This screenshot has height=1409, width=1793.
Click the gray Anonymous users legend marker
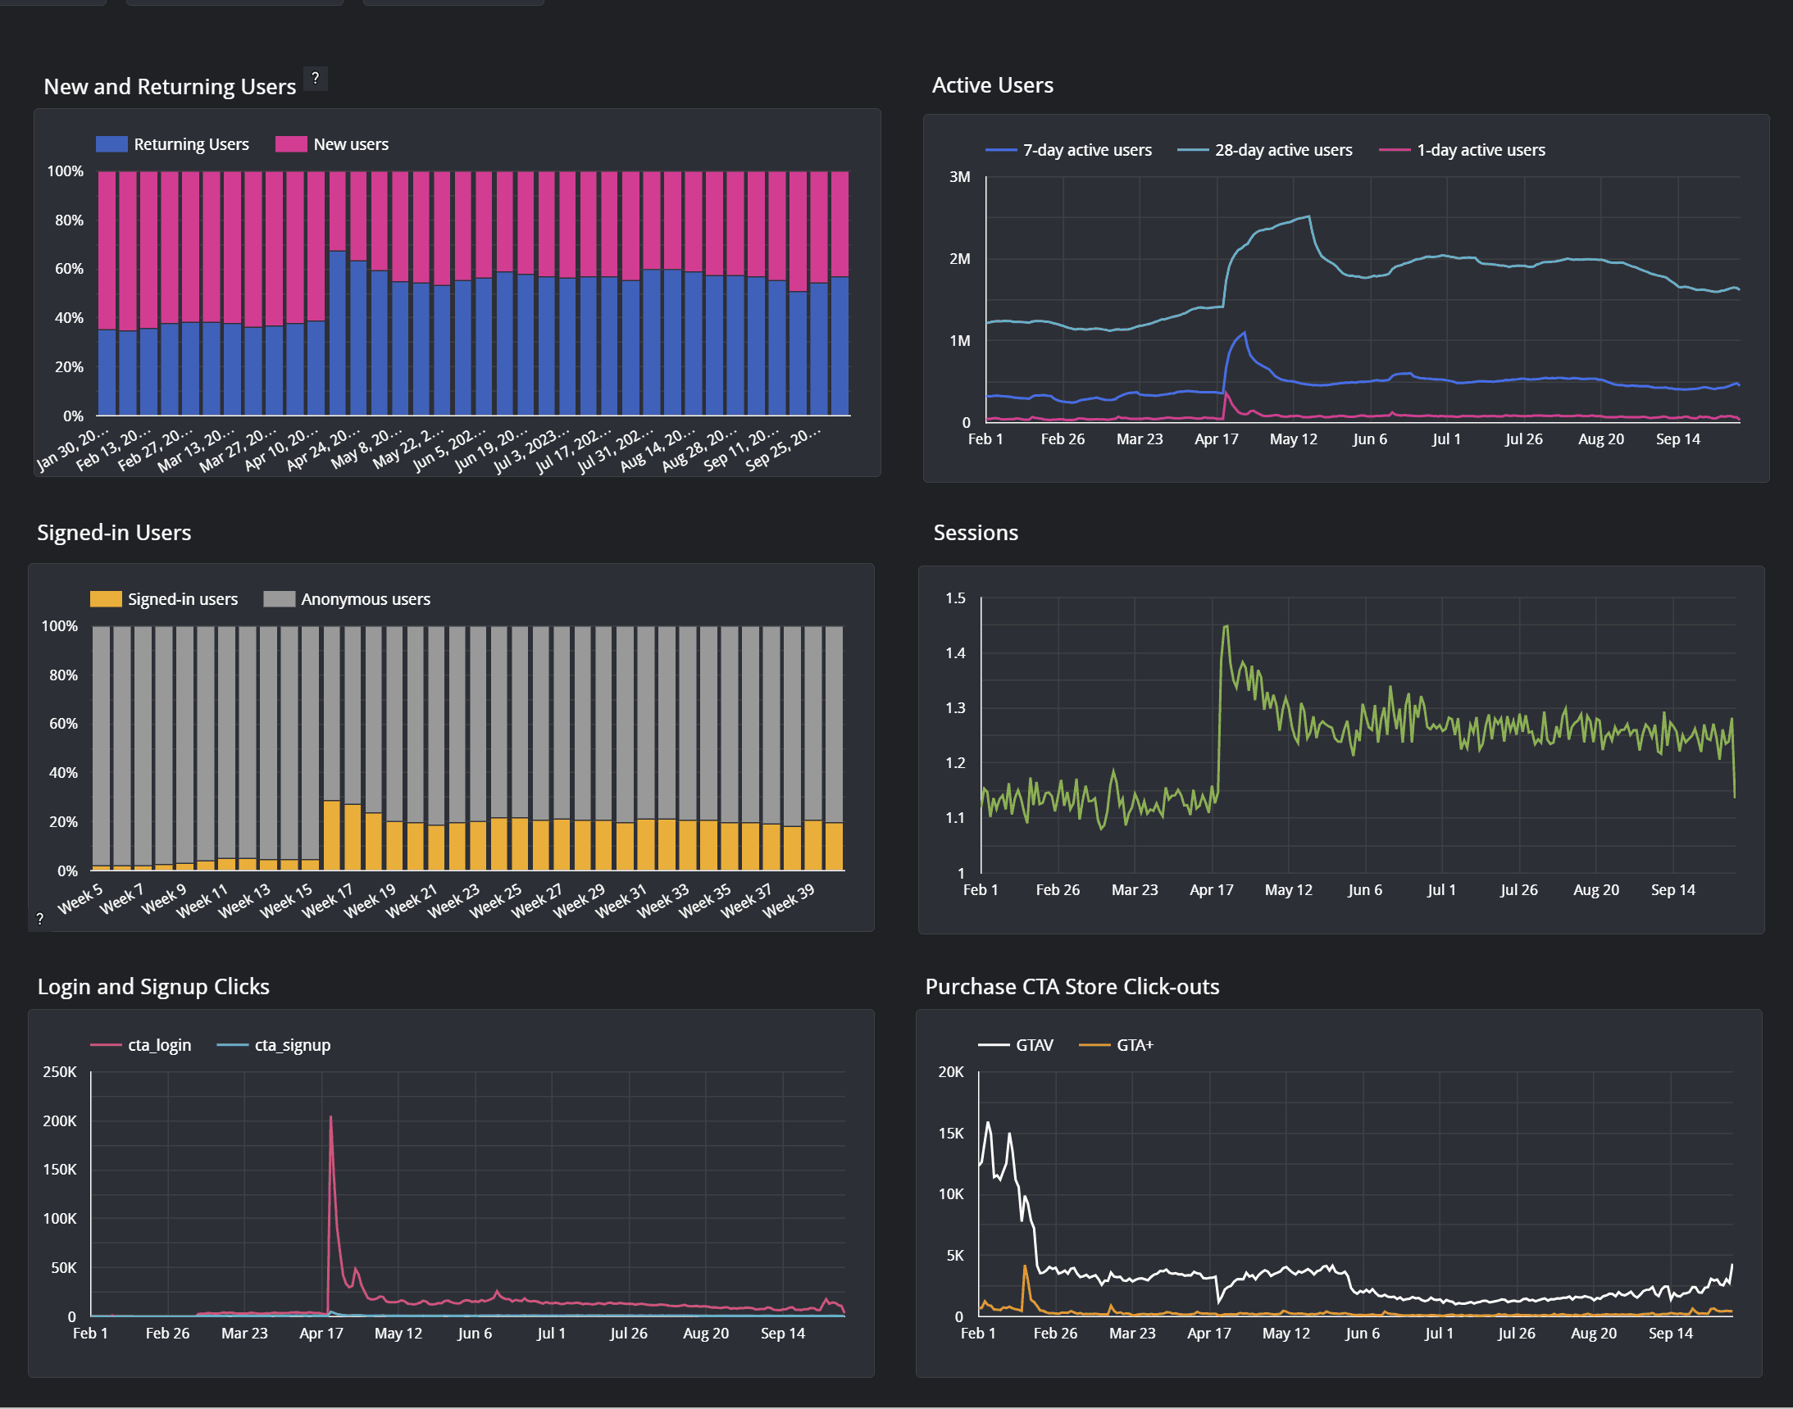(x=279, y=599)
